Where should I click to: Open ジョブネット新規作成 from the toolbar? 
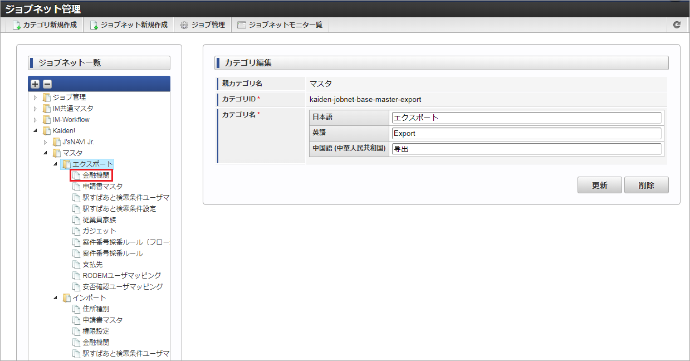[129, 25]
